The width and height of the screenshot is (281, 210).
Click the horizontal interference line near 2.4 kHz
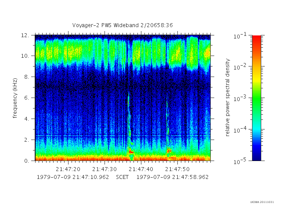click(123, 136)
